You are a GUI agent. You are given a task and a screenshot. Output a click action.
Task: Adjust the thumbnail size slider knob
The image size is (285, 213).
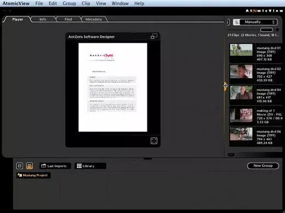pos(266,30)
